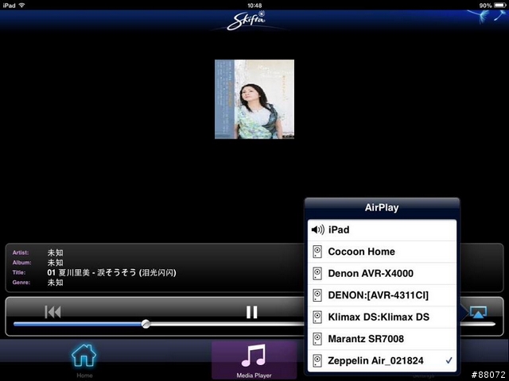Select Cocoon Home AirPlay device
Image resolution: width=509 pixels, height=381 pixels.
(382, 252)
